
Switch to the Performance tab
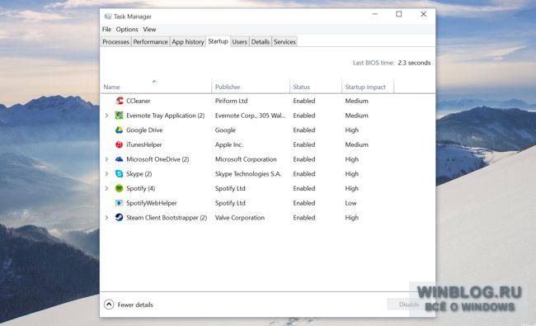coord(150,42)
